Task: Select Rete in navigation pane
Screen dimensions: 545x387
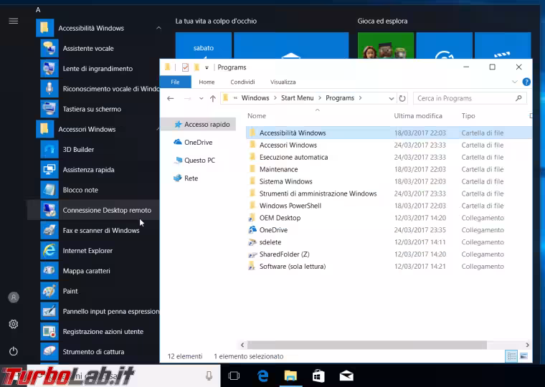Action: point(186,178)
